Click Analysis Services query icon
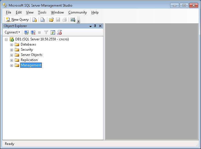Screen dimensions: 201x149 point(43,20)
